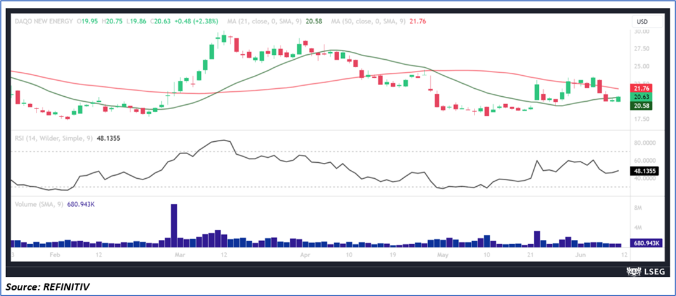676x296 pixels.
Task: Click the DAQO NEW ENERGY symbol label
Action: coord(43,21)
